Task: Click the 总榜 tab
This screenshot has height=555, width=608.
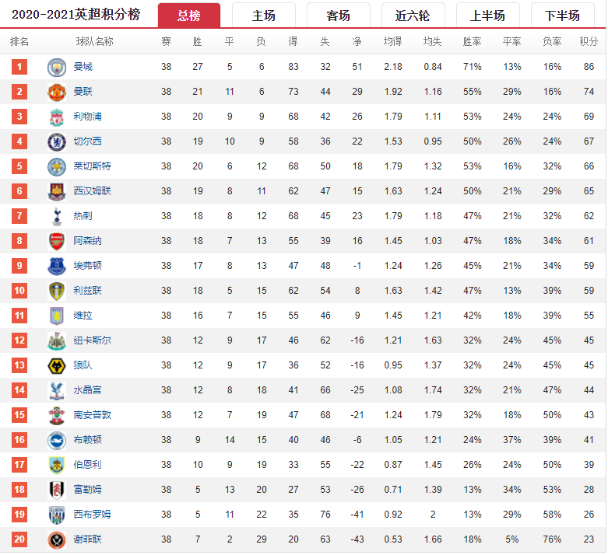Action: pos(189,16)
